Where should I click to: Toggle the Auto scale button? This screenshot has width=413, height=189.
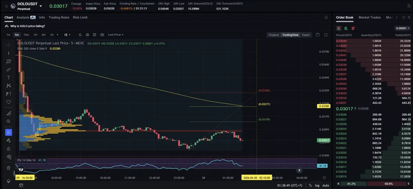326,185
